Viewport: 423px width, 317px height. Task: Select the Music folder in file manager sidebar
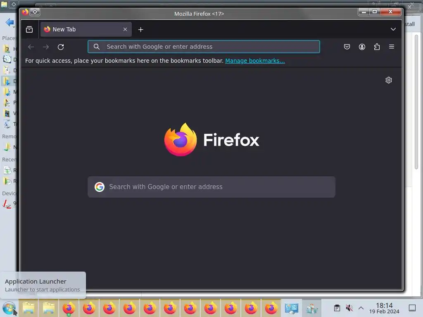click(10, 92)
